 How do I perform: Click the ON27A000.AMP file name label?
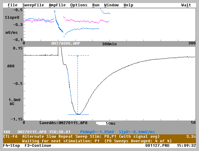point(65,43)
